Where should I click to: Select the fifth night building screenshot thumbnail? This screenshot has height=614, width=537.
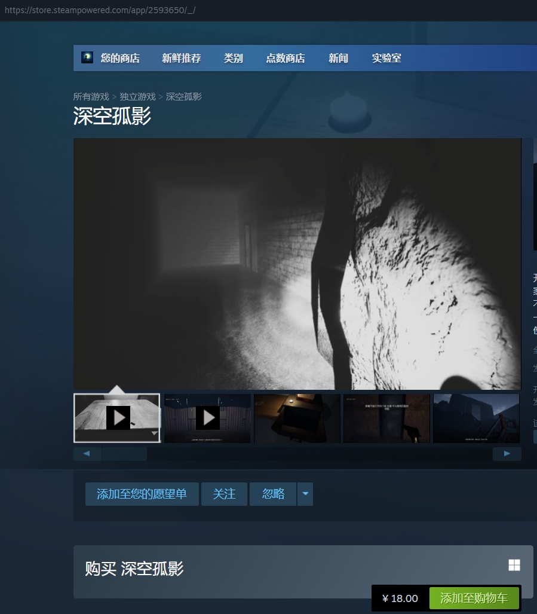point(476,419)
